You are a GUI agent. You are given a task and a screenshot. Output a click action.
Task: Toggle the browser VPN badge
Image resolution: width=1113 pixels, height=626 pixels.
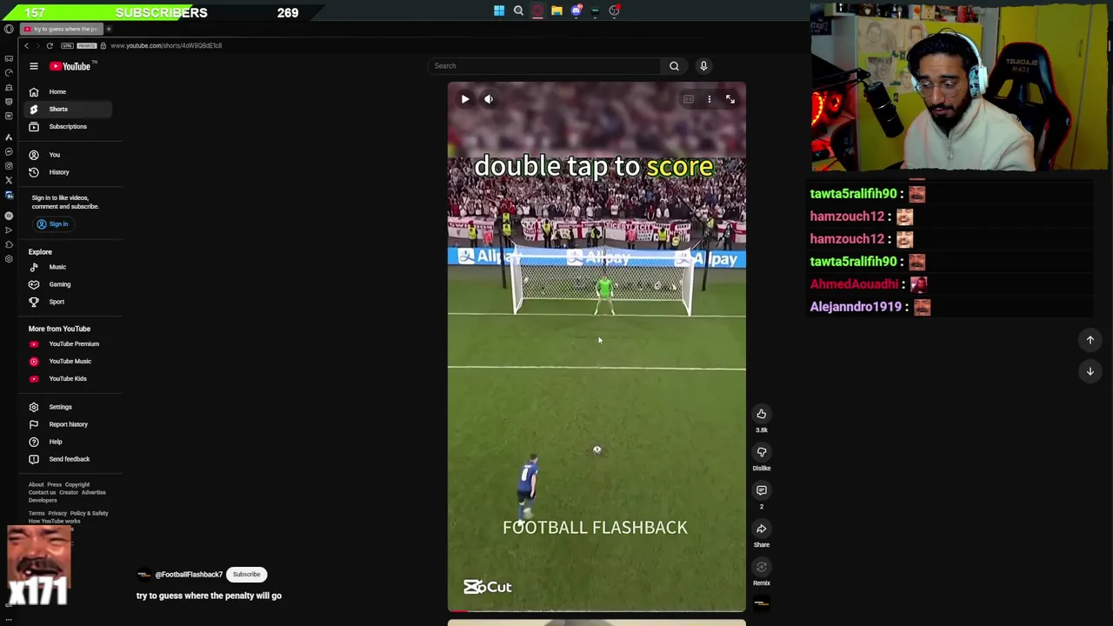click(68, 45)
